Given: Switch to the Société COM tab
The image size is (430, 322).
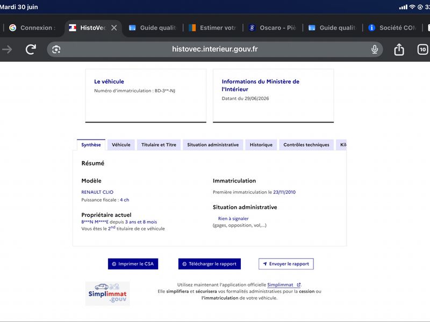Looking at the screenshot, I should (392, 28).
